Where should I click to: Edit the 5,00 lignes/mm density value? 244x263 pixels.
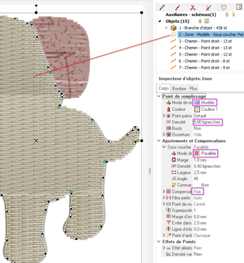[x=208, y=122]
